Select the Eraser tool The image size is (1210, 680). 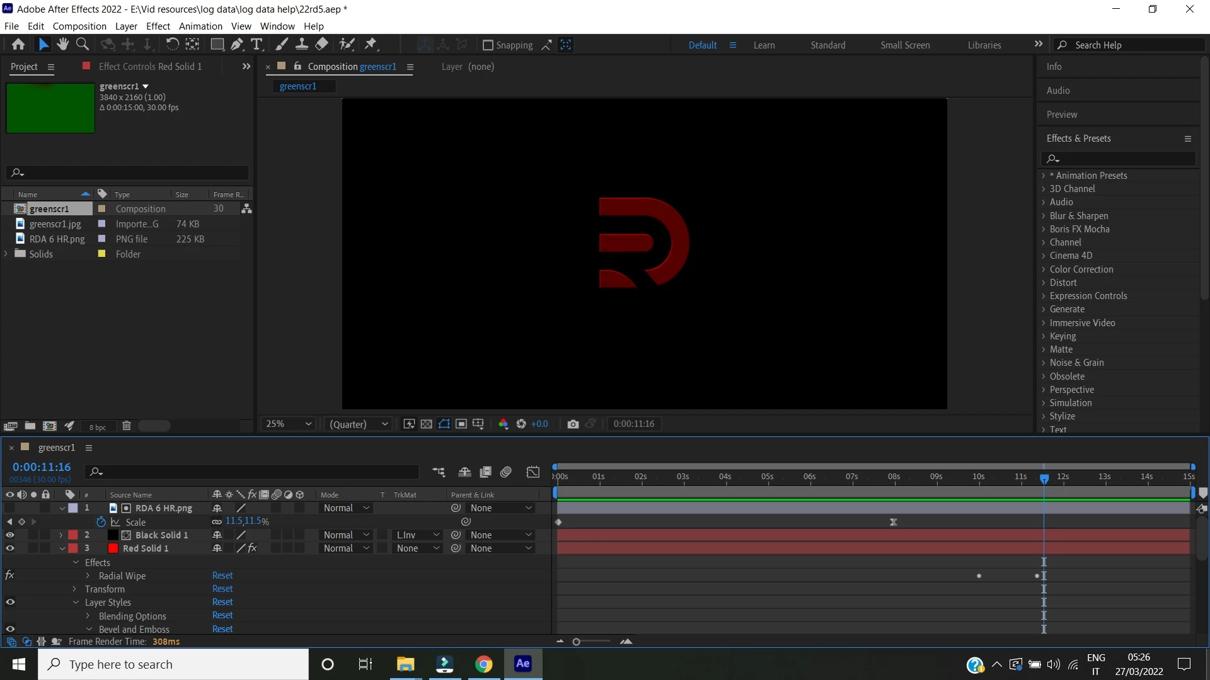click(321, 44)
